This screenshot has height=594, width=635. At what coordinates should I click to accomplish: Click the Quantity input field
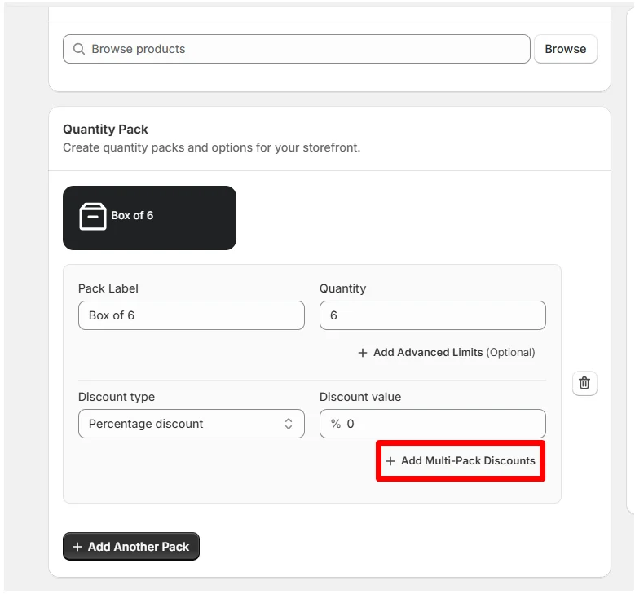pos(433,315)
